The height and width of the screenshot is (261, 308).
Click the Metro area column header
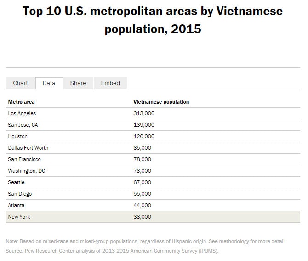click(22, 102)
